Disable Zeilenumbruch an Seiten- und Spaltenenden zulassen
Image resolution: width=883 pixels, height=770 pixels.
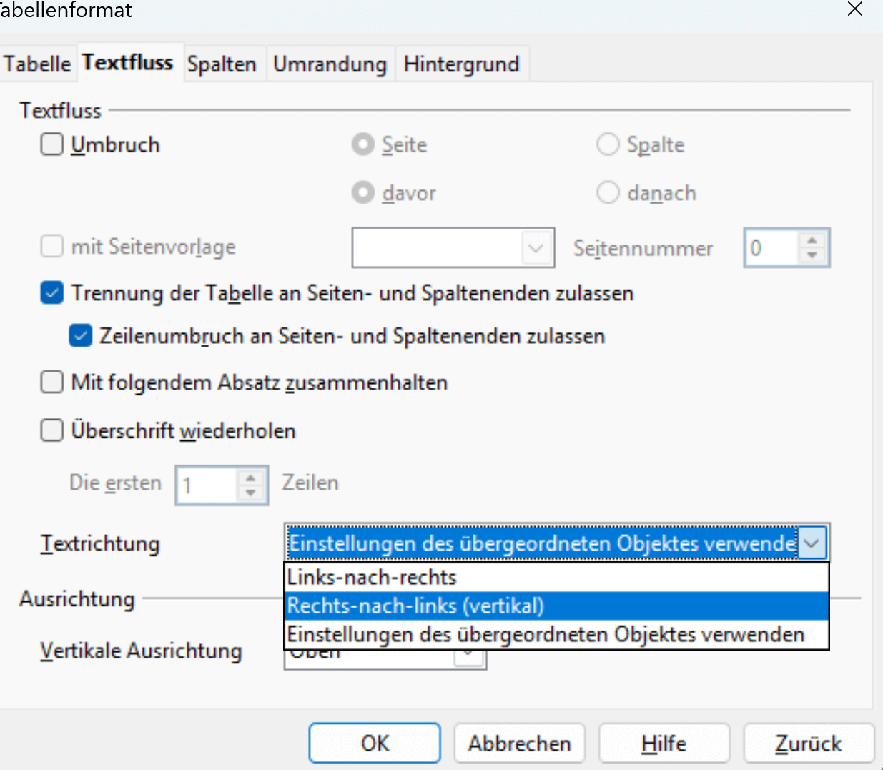pyautogui.click(x=81, y=336)
